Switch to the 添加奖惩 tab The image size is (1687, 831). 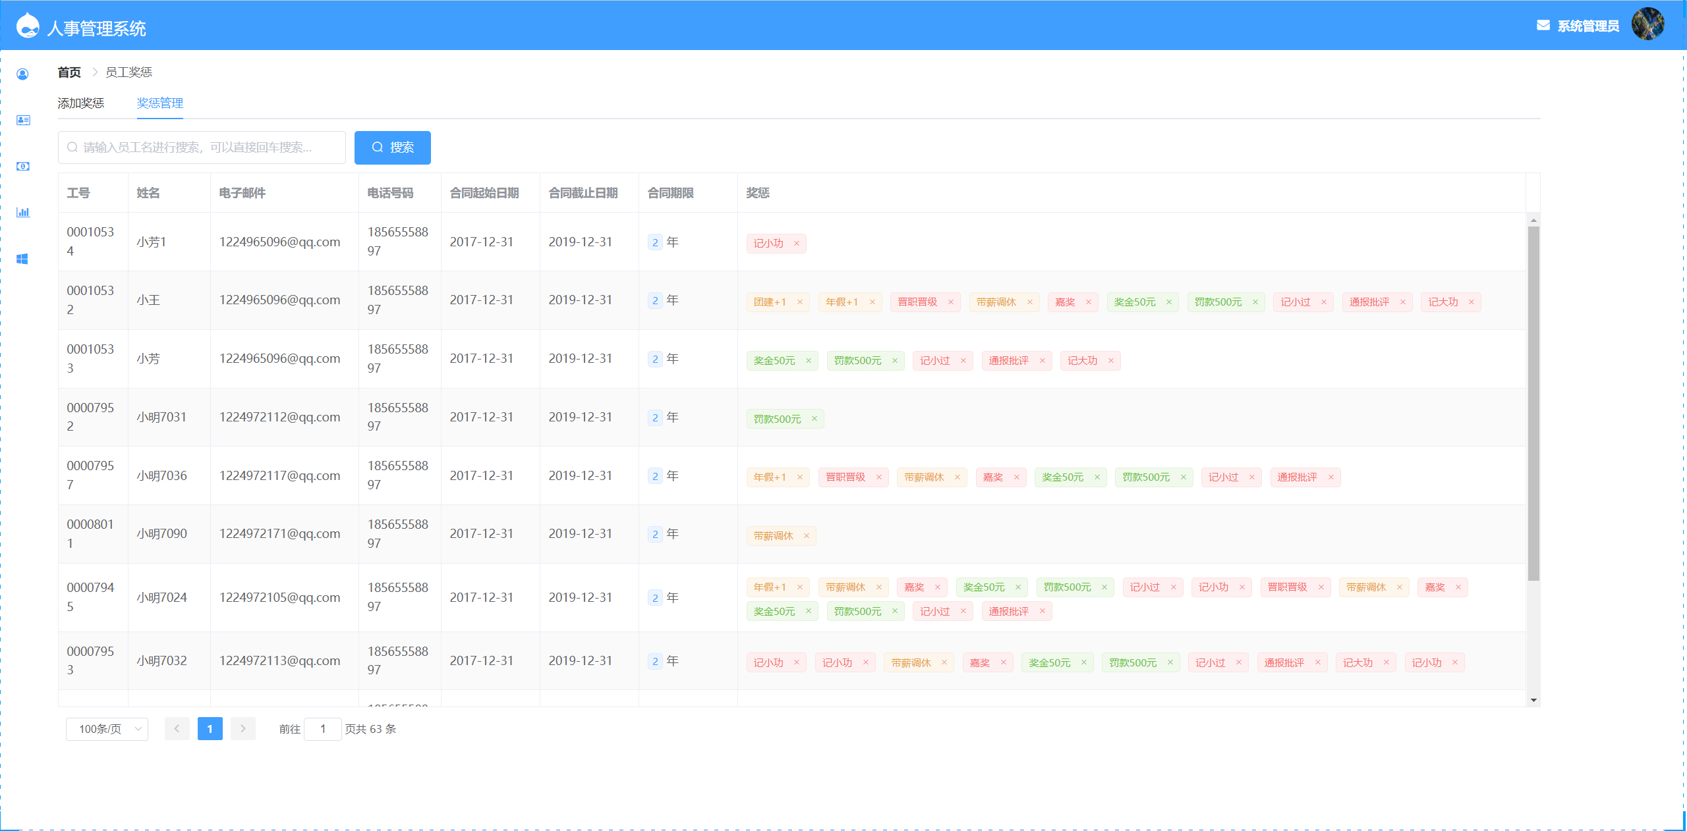coord(81,103)
